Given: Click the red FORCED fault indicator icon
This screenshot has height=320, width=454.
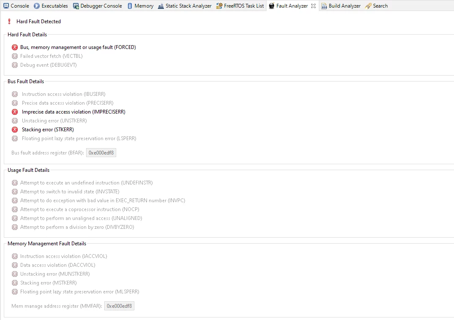Looking at the screenshot, I should (x=15, y=47).
